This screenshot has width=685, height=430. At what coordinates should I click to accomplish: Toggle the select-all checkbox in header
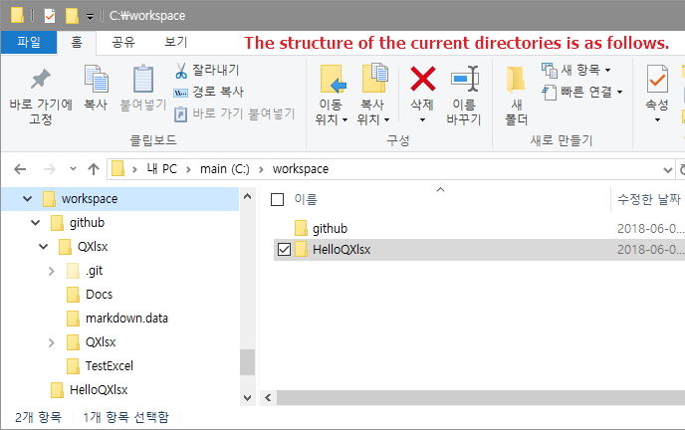(x=278, y=199)
